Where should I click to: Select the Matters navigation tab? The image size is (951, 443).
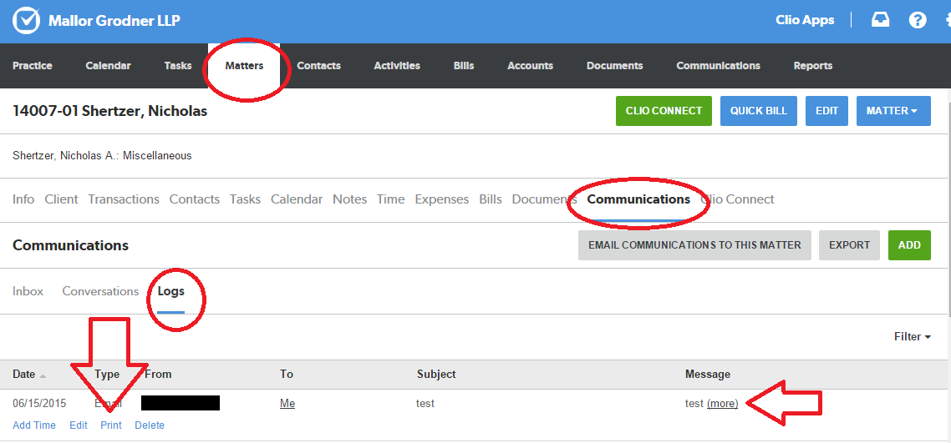click(244, 66)
